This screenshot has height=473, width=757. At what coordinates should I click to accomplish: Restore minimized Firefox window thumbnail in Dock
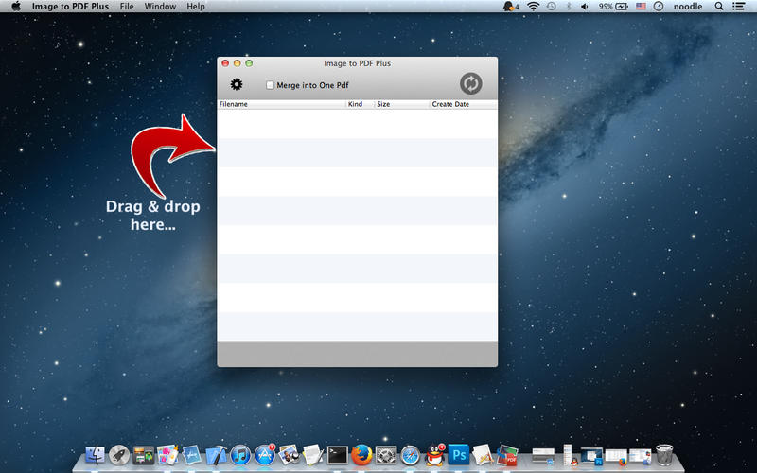(616, 457)
